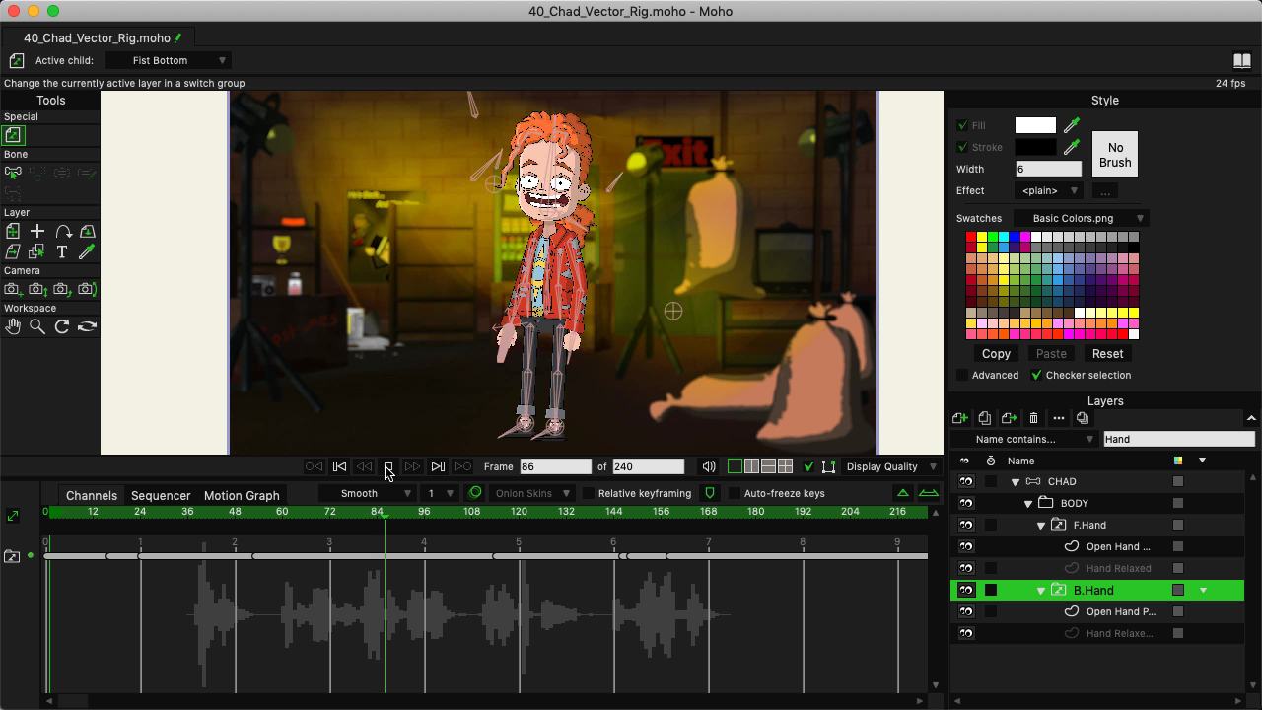
Task: Select the Select Bone tool
Action: click(13, 174)
